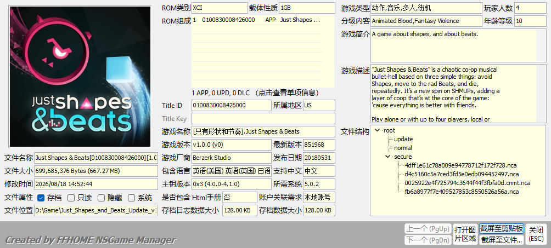The image size is (551, 248).
Task: Select fb6a8977f7e409527853c8550526a56a.nca file
Action: point(462,192)
